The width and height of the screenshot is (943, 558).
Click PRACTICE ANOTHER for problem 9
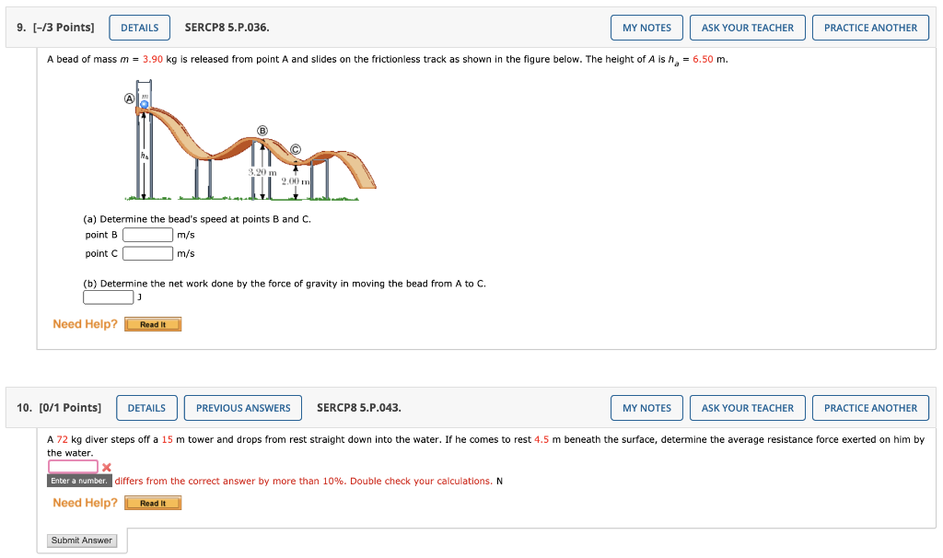pos(870,27)
